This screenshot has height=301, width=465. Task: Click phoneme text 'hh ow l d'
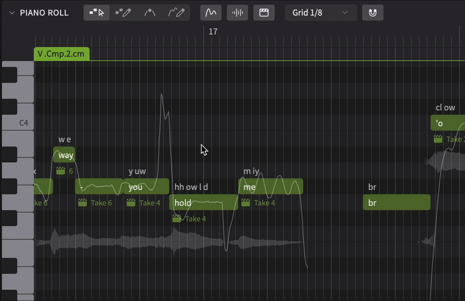[x=191, y=187]
